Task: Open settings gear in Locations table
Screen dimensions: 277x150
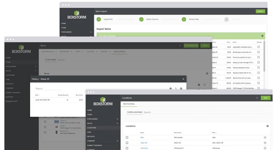Action: pos(267,126)
